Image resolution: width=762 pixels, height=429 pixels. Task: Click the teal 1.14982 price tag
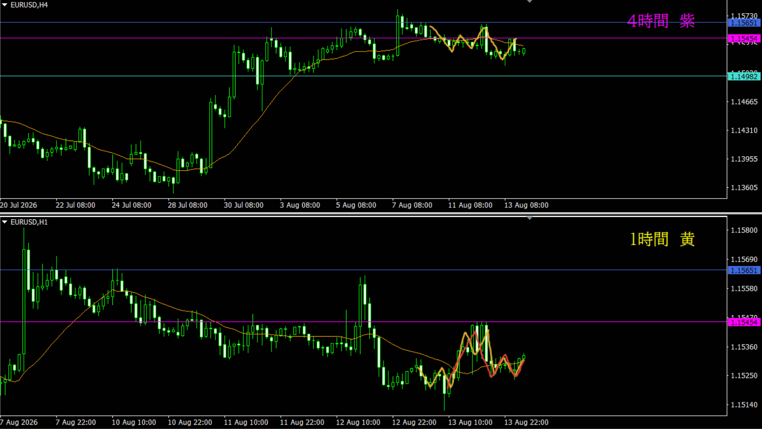[x=744, y=76]
